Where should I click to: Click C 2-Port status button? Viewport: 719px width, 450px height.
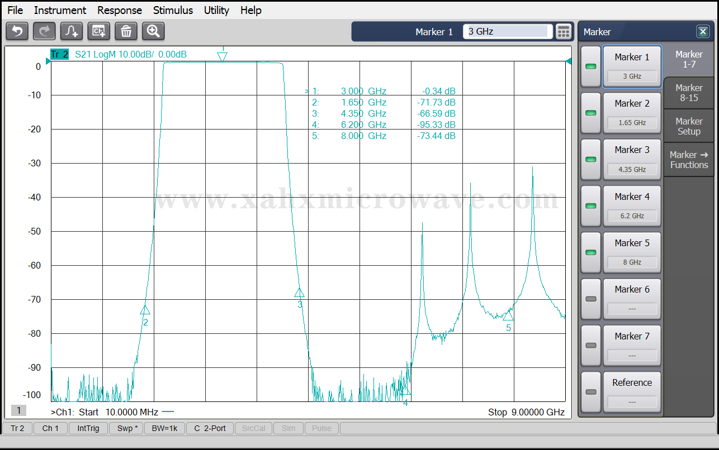coord(210,428)
